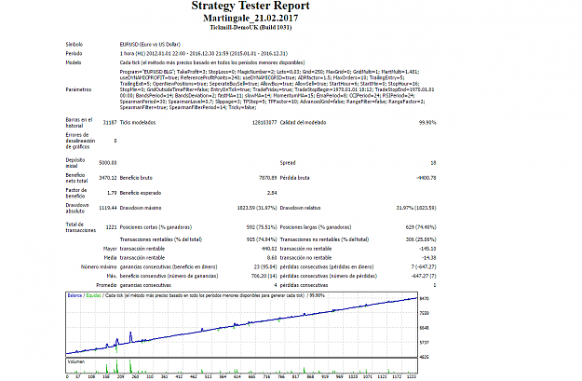Click the 'Volumen' panel label
Image resolution: width=582 pixels, height=381 pixels.
click(76, 361)
